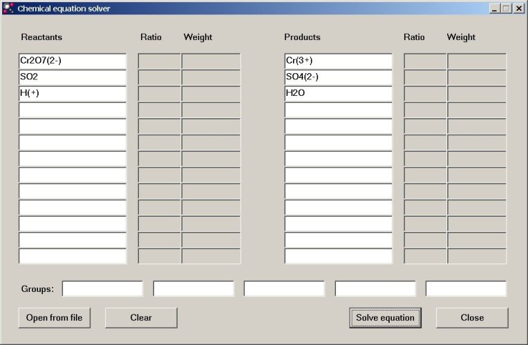Minimize the Chemical equation solver window
Viewport: 528px width, 345px height.
point(494,8)
